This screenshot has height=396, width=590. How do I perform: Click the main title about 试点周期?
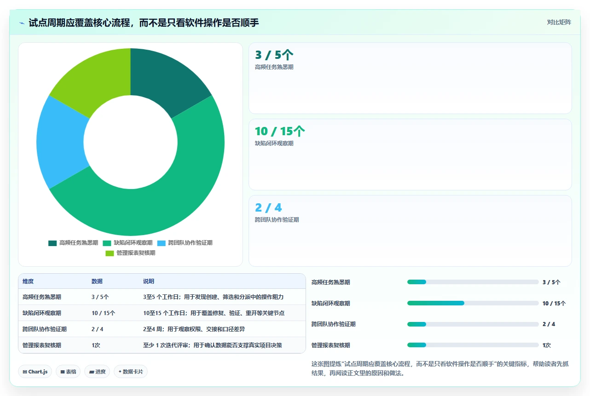[144, 23]
